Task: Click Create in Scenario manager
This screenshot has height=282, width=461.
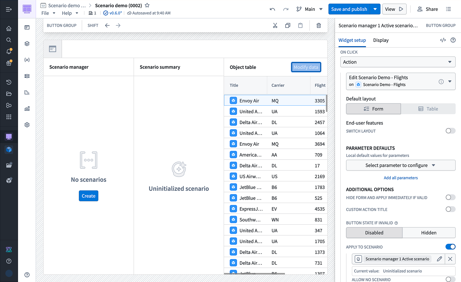Action: 89,196
